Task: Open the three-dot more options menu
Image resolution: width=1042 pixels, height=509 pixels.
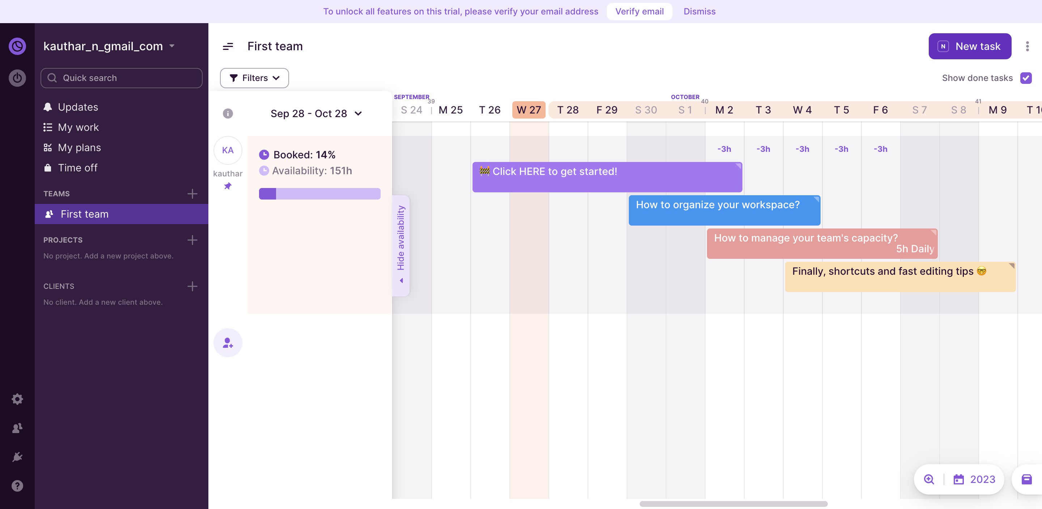Action: tap(1027, 46)
